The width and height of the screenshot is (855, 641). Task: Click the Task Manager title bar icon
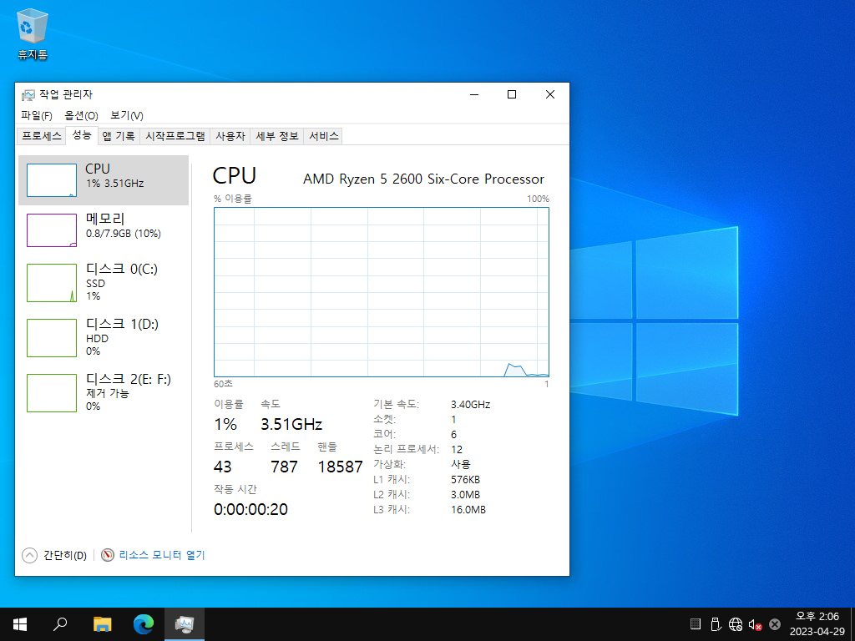(x=28, y=95)
